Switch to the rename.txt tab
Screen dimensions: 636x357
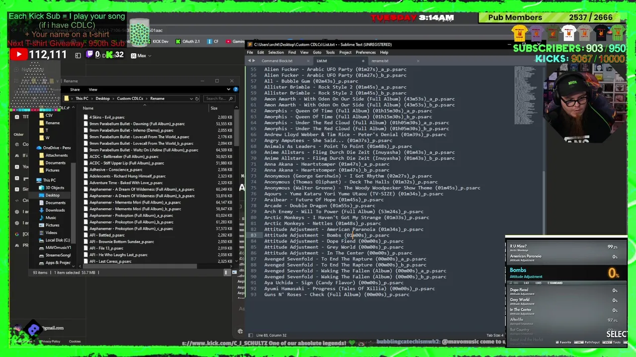[x=380, y=61]
